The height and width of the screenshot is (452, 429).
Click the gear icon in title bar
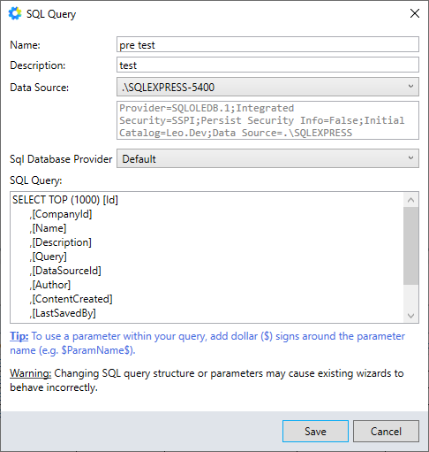coord(15,13)
